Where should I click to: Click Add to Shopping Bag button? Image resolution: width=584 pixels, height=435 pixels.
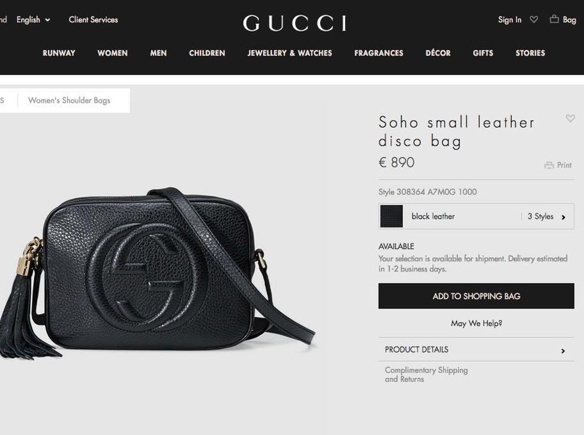[476, 296]
